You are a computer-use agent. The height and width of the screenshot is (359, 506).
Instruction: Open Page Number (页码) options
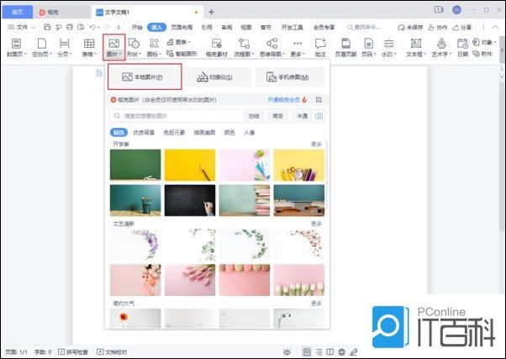click(x=368, y=48)
